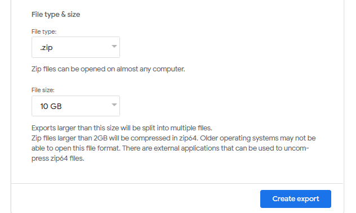The height and width of the screenshot is (213, 356).
Task: Open the File type .zip dropdown
Action: coord(75,47)
